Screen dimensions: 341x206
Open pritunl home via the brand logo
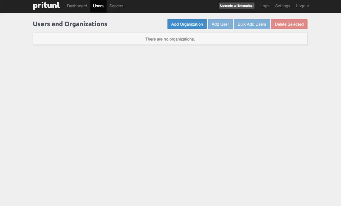[x=46, y=6]
